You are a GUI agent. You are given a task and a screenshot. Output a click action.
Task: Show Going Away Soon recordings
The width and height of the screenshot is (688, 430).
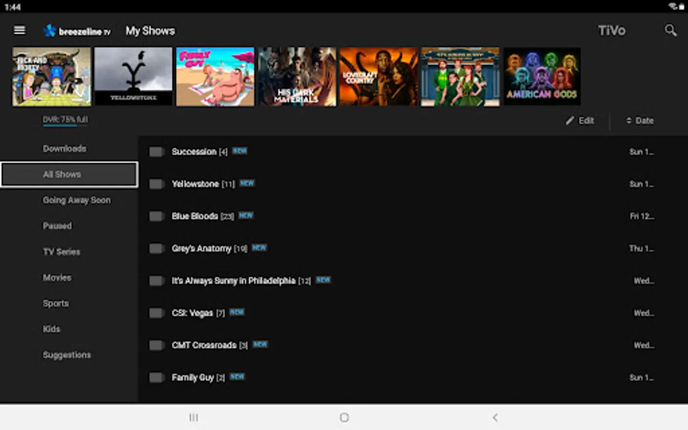point(76,200)
